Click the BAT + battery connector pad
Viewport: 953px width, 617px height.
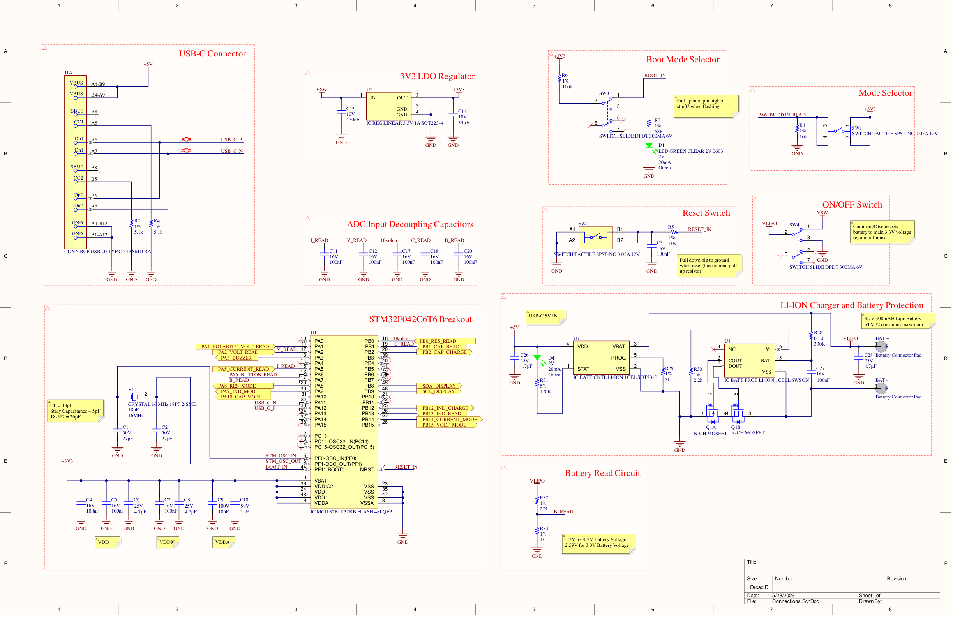tap(881, 346)
